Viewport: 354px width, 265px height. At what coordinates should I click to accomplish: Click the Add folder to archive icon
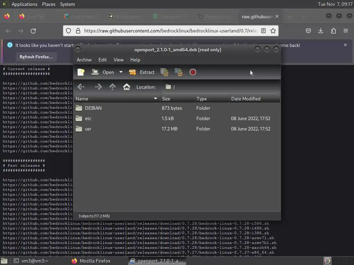[x=179, y=72]
